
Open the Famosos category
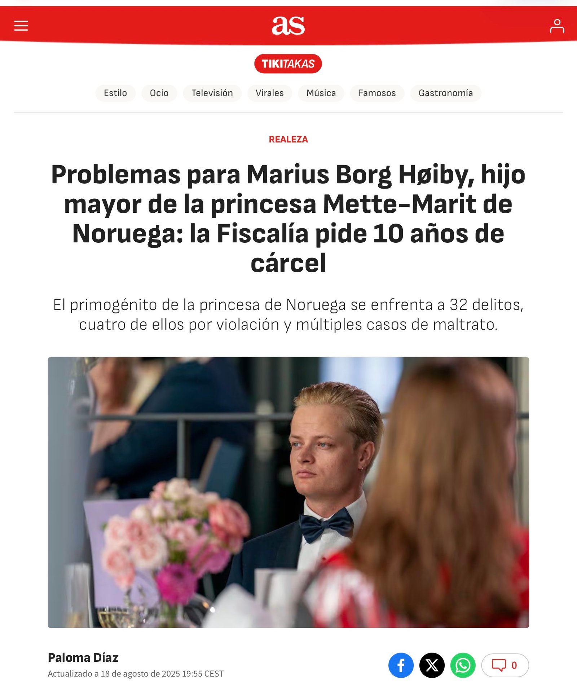[x=377, y=93]
